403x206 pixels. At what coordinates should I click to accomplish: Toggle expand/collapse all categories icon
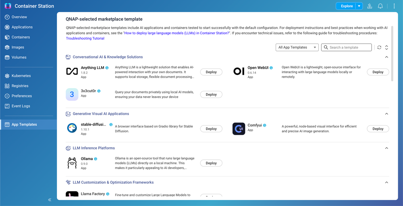point(386,47)
